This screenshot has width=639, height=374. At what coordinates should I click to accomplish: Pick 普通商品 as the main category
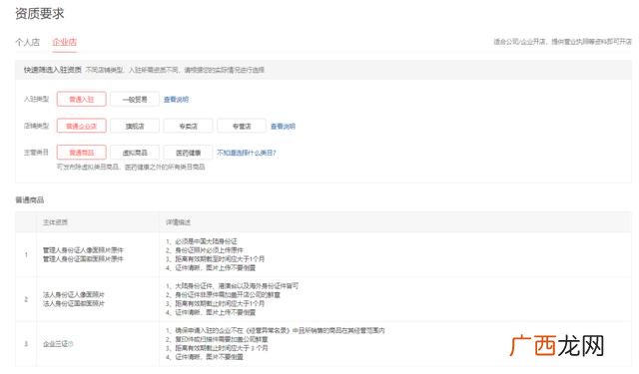[82, 153]
